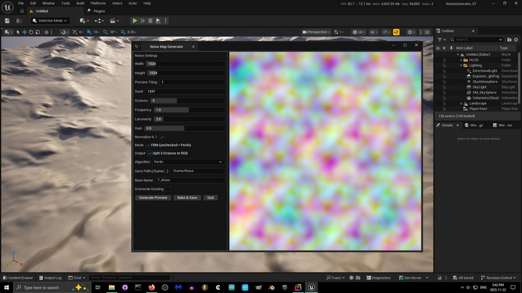Click the Generate Preview button
522x293 pixels.
pyautogui.click(x=153, y=197)
